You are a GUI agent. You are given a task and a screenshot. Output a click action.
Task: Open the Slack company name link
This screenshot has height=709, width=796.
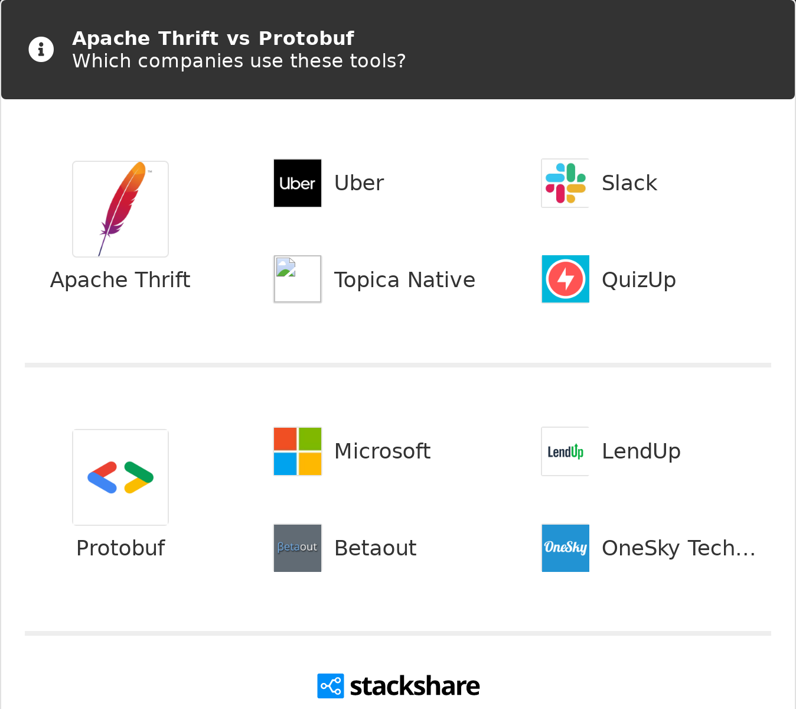[x=629, y=183]
